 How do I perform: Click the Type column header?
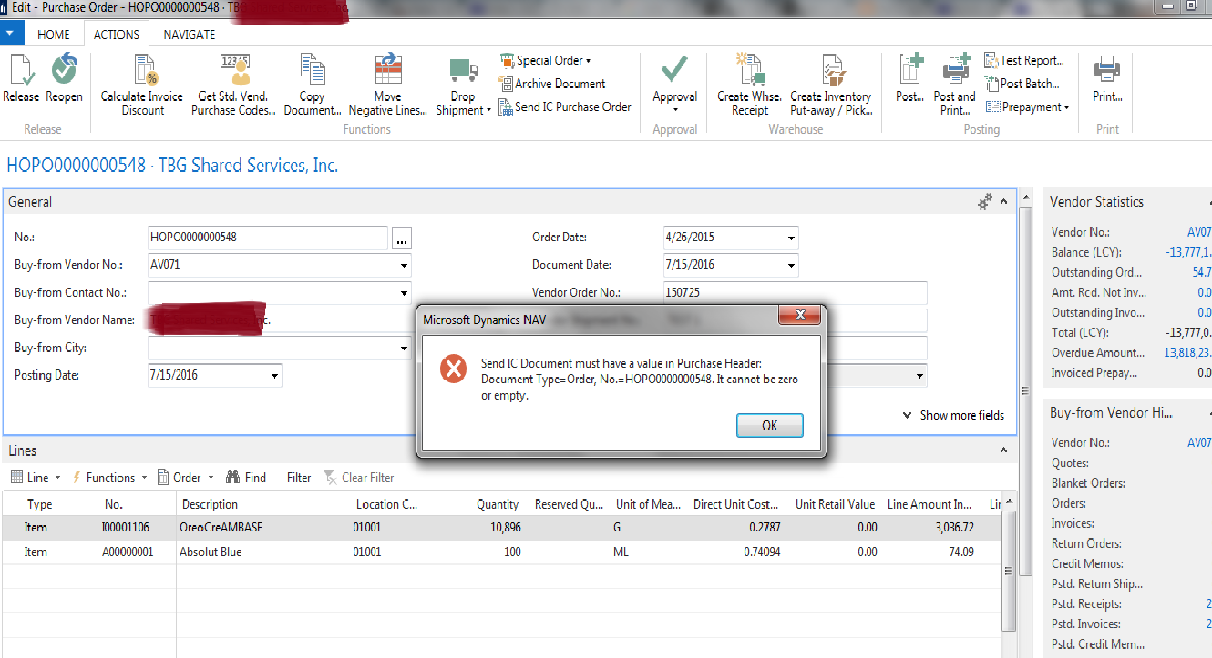tap(40, 504)
